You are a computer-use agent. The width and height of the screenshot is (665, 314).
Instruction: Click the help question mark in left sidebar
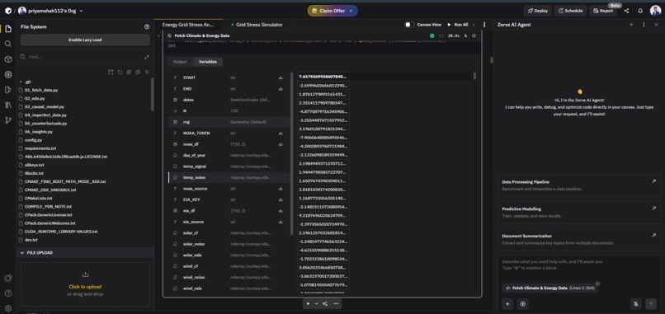(8, 293)
